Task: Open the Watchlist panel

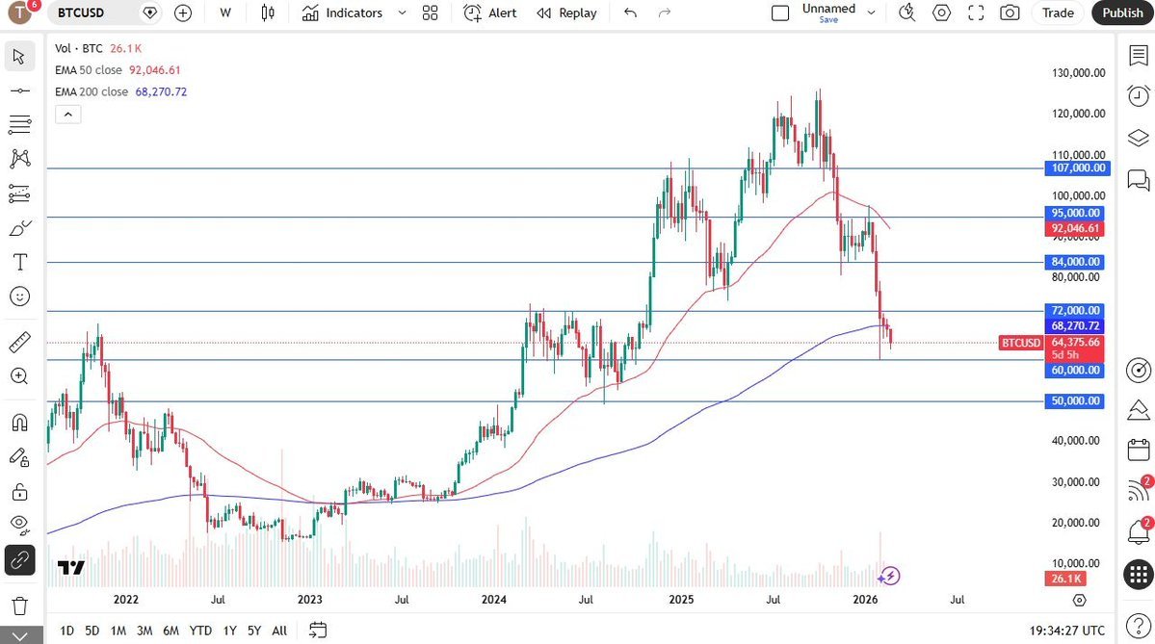Action: point(1139,56)
